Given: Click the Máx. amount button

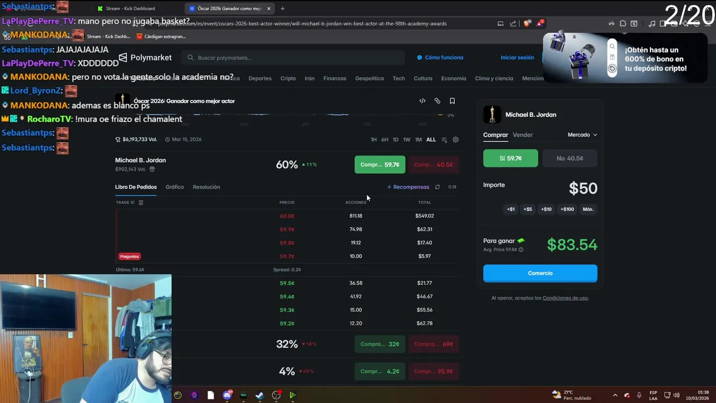Looking at the screenshot, I should click(588, 209).
